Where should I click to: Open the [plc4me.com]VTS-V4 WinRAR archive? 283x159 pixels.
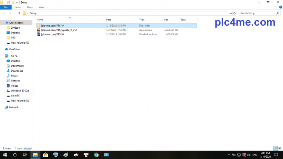tap(52, 35)
